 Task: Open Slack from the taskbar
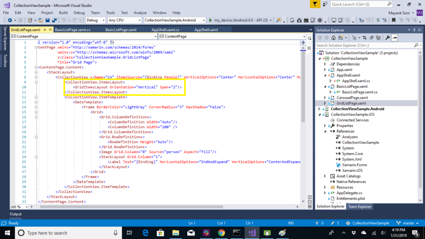(206, 233)
